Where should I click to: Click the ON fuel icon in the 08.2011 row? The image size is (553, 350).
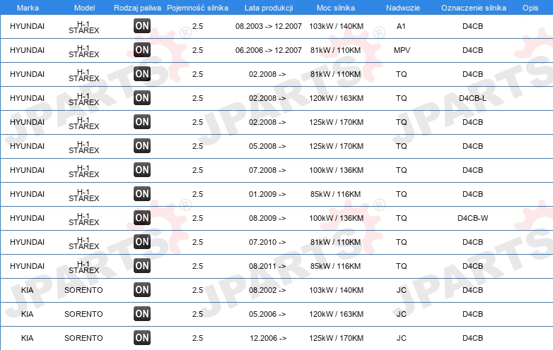coord(142,265)
